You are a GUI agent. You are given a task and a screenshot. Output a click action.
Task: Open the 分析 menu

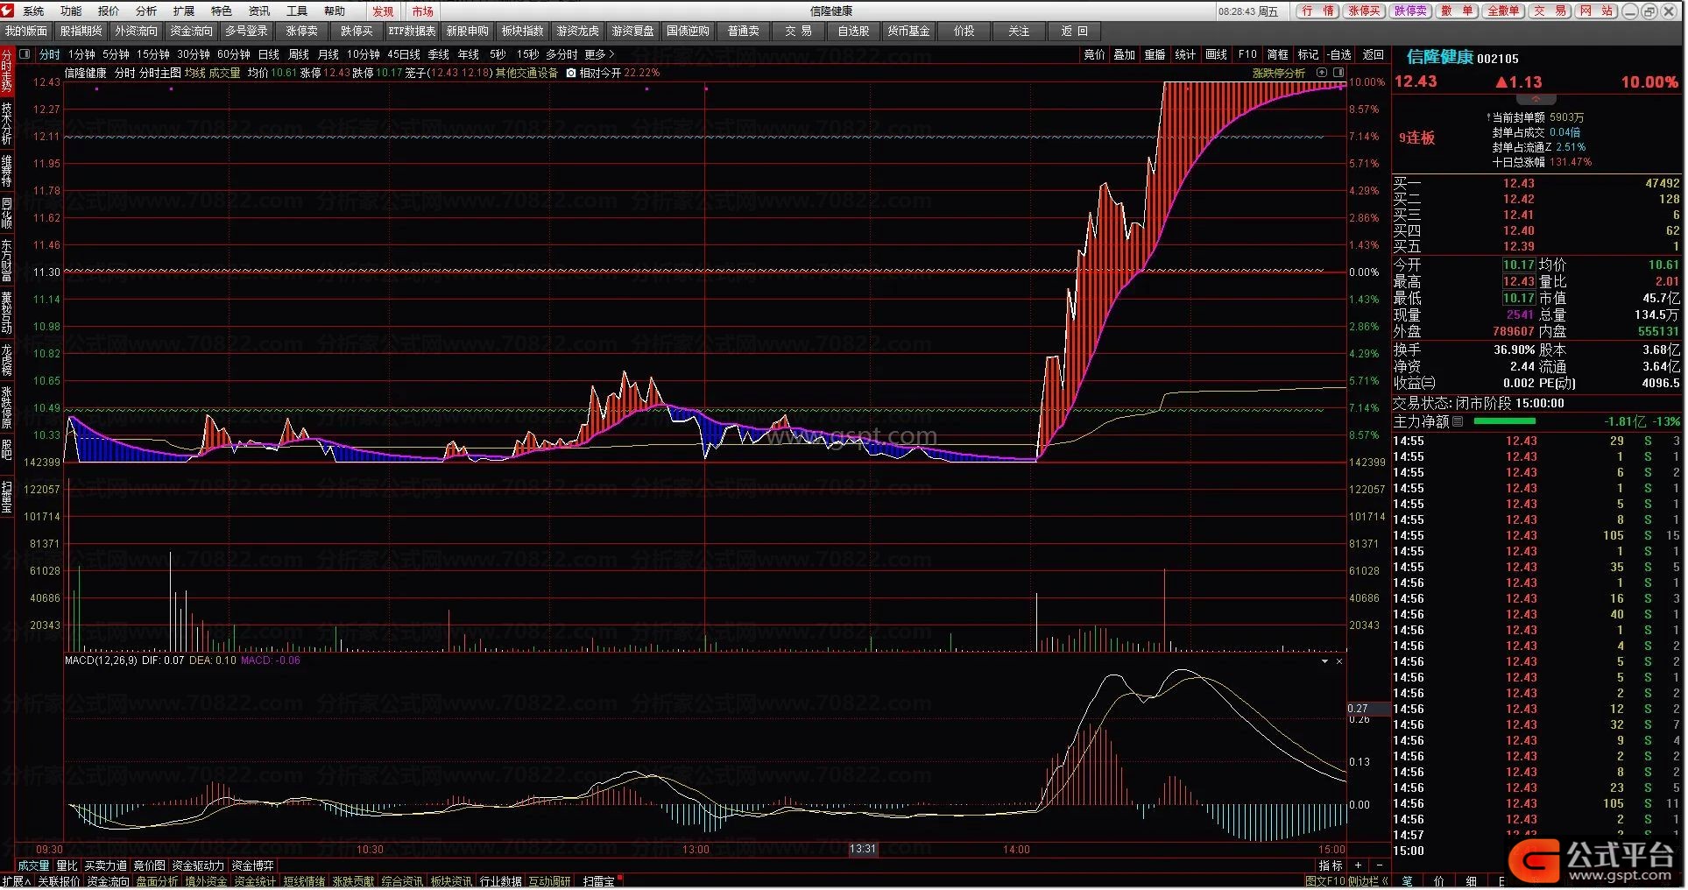coord(146,11)
